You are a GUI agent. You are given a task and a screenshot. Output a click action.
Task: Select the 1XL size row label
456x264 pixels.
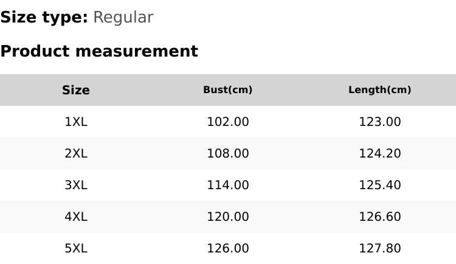coord(76,122)
